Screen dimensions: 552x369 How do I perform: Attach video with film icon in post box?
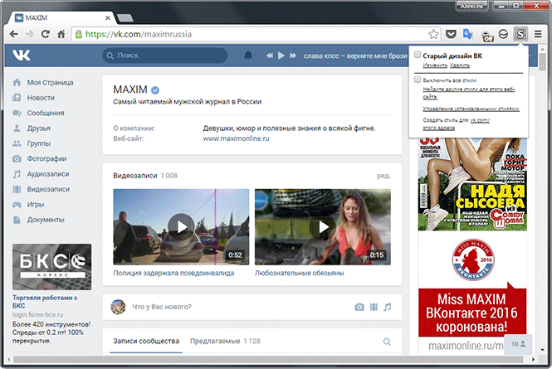click(x=374, y=307)
